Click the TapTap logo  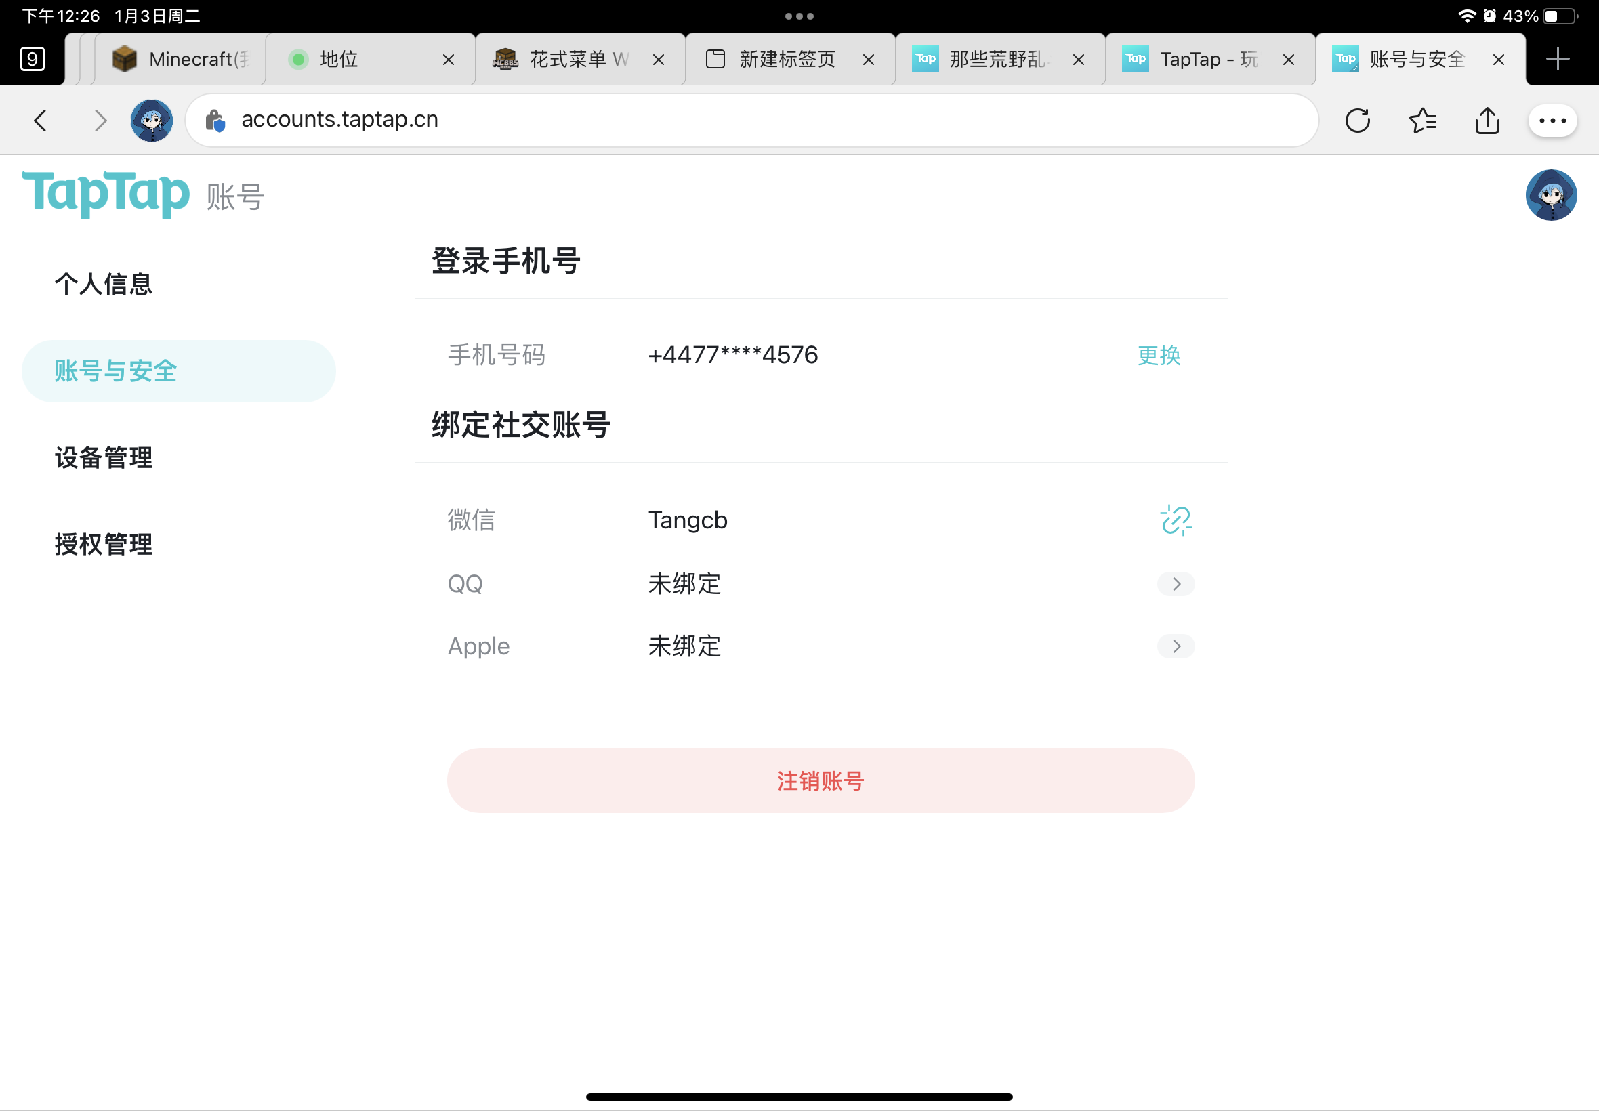click(106, 194)
